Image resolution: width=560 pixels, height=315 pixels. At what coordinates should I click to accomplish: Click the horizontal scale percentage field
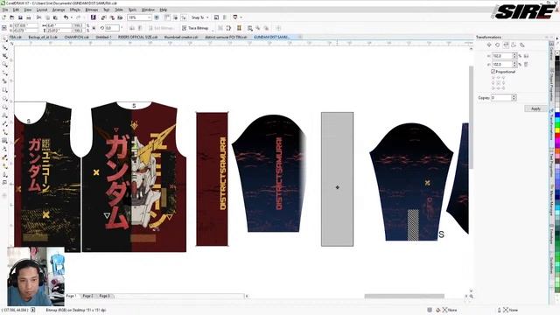click(x=502, y=56)
